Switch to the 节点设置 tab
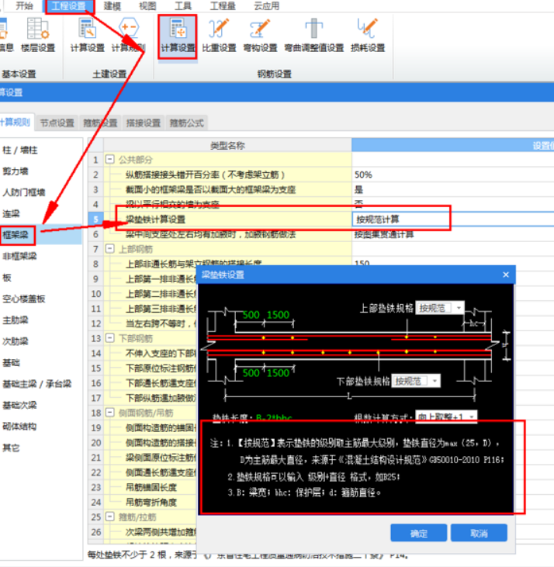This screenshot has width=554, height=567. point(57,123)
